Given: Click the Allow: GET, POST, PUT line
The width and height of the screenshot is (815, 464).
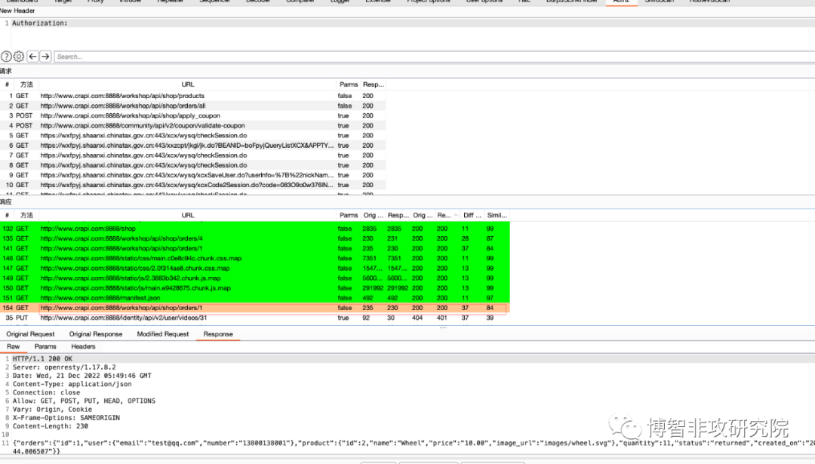Looking at the screenshot, I should click(85, 401).
